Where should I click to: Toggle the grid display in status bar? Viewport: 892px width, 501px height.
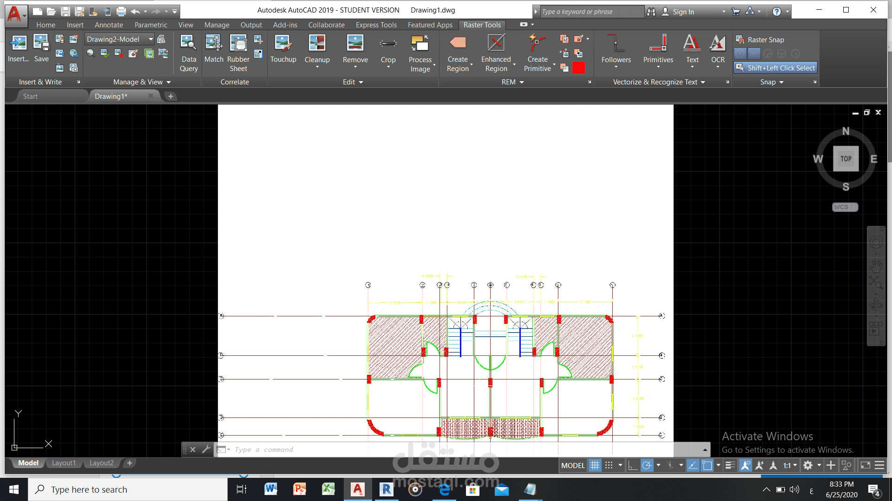(595, 465)
